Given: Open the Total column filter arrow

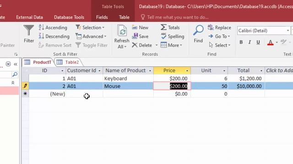Looking at the screenshot, I should [x=261, y=71].
